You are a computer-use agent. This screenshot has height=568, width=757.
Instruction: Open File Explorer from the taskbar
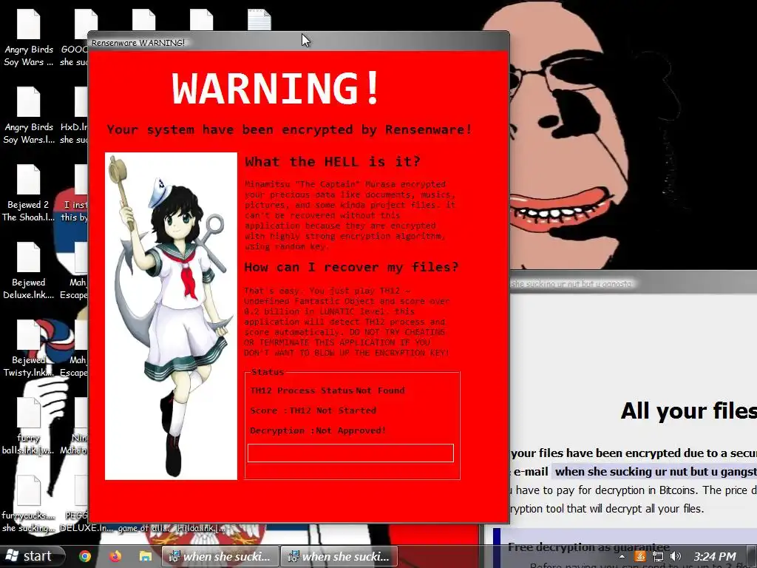(x=146, y=556)
